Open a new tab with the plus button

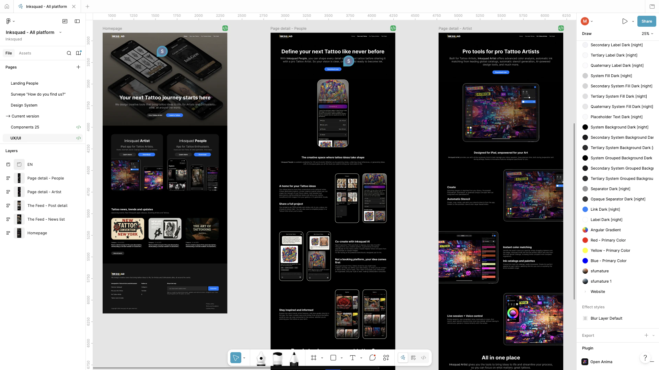[88, 7]
